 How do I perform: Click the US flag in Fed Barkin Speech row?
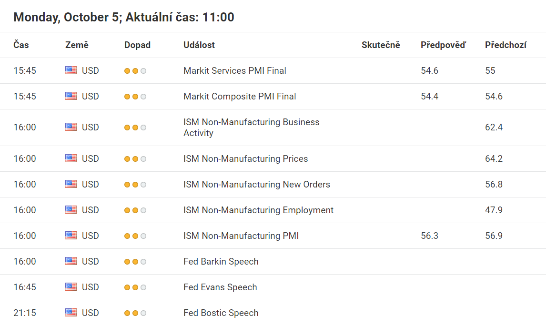[x=71, y=261]
